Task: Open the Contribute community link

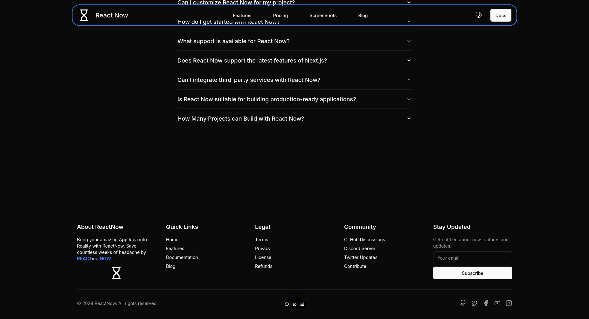Action: pos(355,266)
